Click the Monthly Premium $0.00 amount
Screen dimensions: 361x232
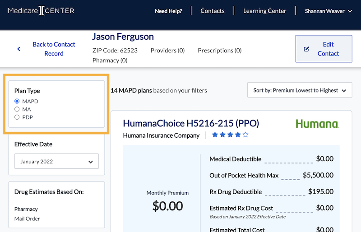pyautogui.click(x=167, y=206)
